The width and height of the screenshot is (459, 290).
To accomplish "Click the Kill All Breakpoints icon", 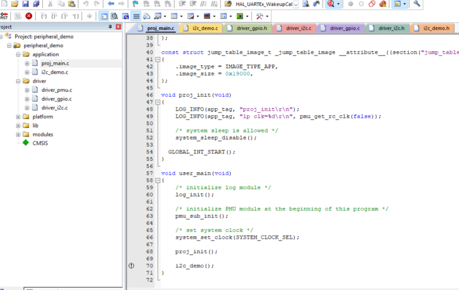I will pyautogui.click(x=382, y=4).
